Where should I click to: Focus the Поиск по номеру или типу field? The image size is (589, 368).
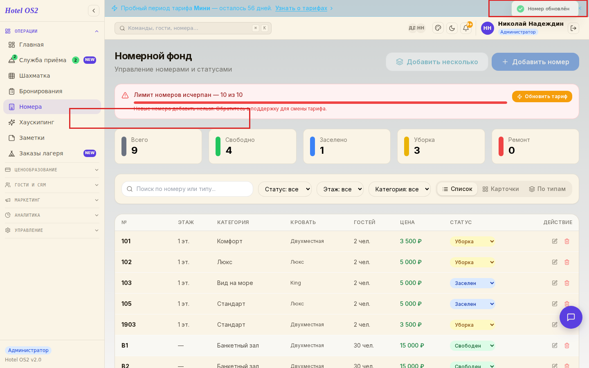(x=187, y=189)
